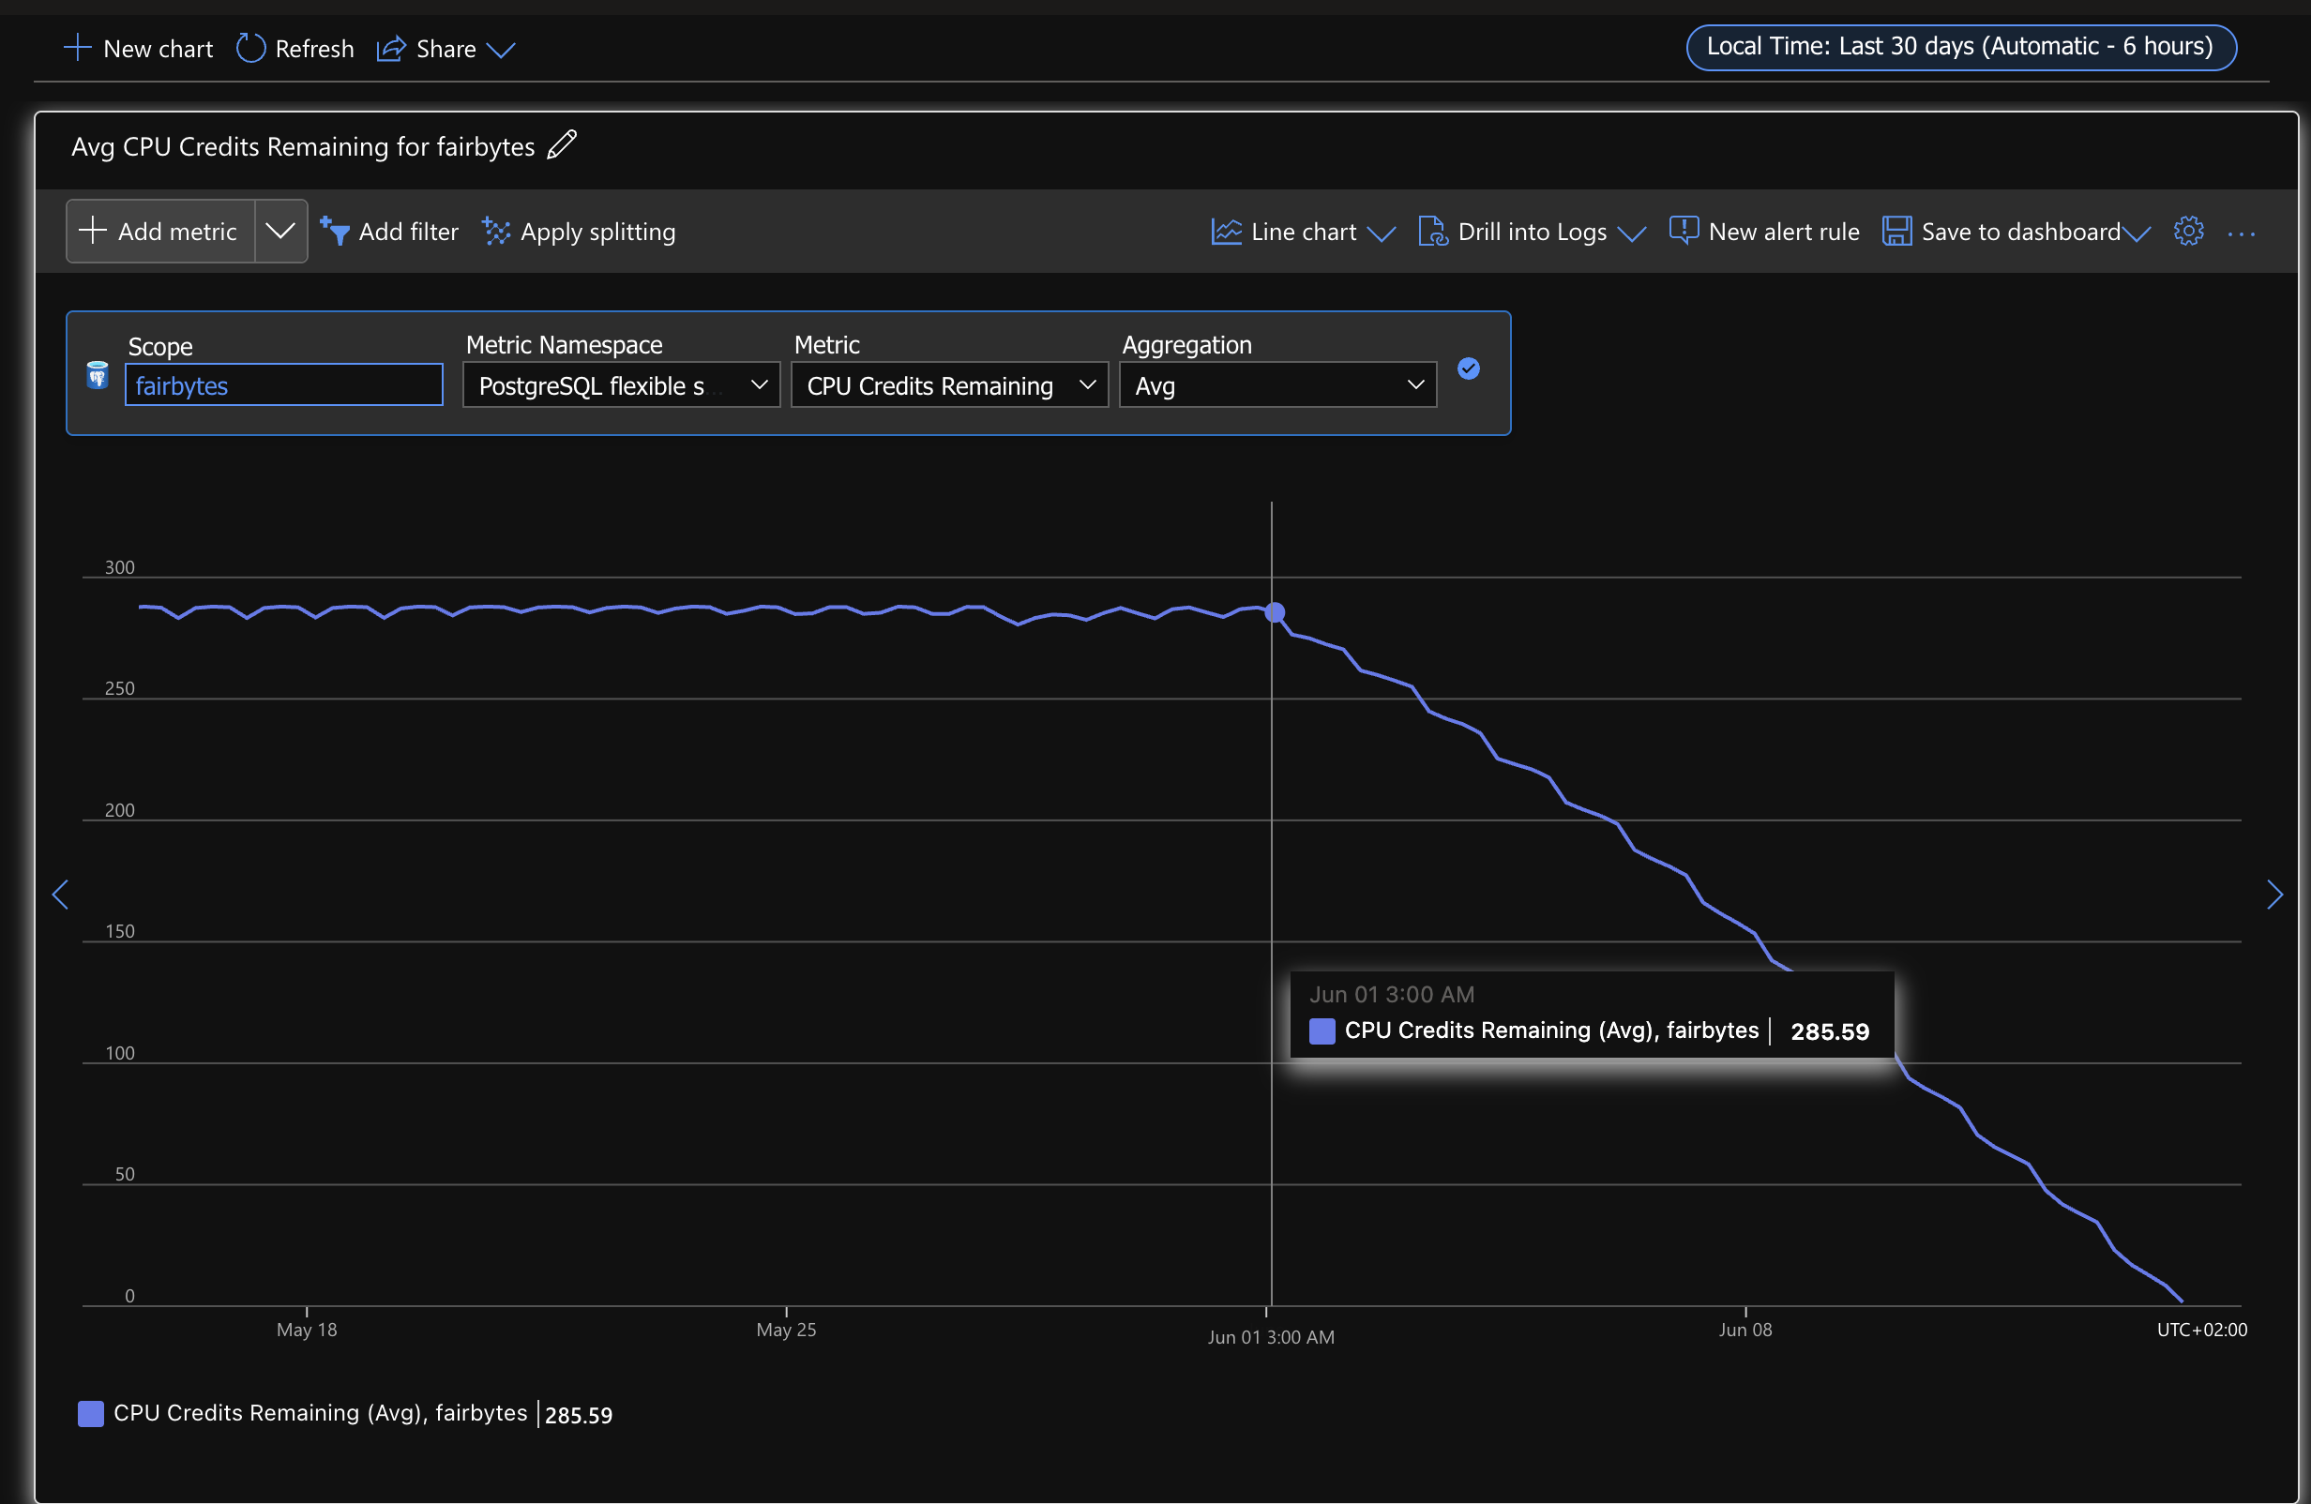Open the Avg Aggregation dropdown
The height and width of the screenshot is (1504, 2311).
pos(1277,385)
